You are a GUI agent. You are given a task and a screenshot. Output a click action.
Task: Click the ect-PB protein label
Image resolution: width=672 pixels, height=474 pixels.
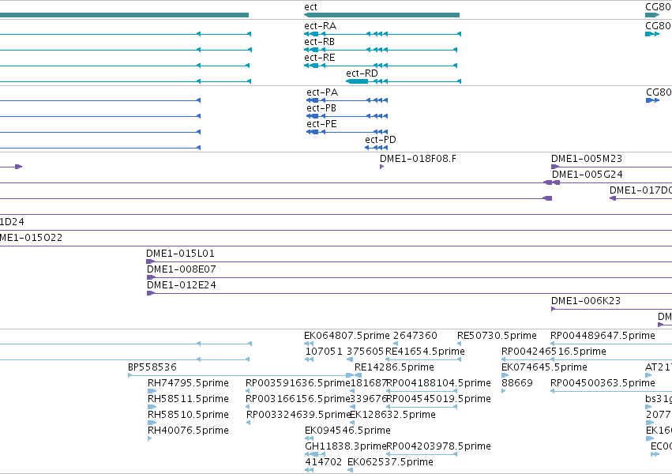pos(321,108)
